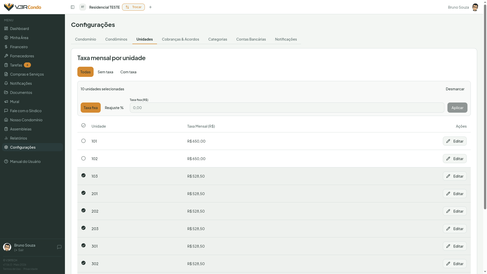The height and width of the screenshot is (274, 487).
Task: Filter units by Todas
Action: tap(85, 72)
